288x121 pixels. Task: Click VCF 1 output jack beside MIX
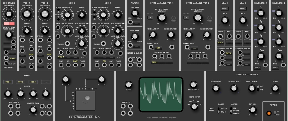point(172,47)
